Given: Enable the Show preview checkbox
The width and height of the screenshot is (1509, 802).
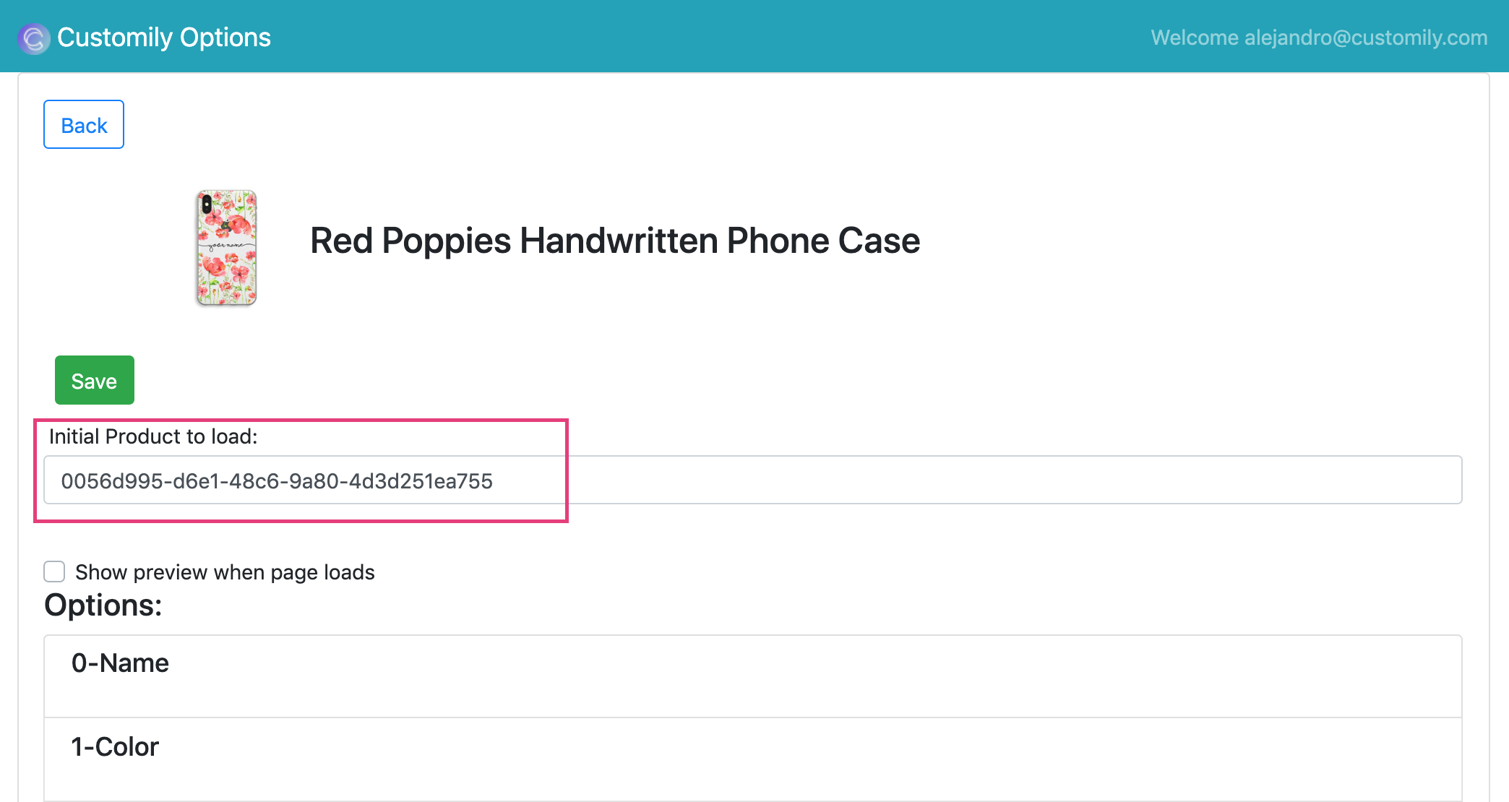Looking at the screenshot, I should [x=54, y=572].
